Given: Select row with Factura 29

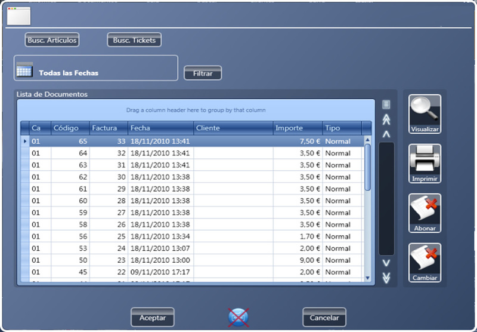Looking at the screenshot, I should 192,189.
